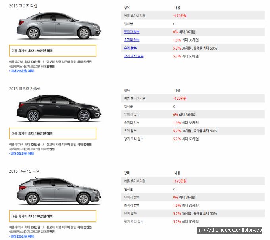Click the 최대 205만원 혜택 text
This screenshot has height=240, width=270.
(x=21, y=154)
